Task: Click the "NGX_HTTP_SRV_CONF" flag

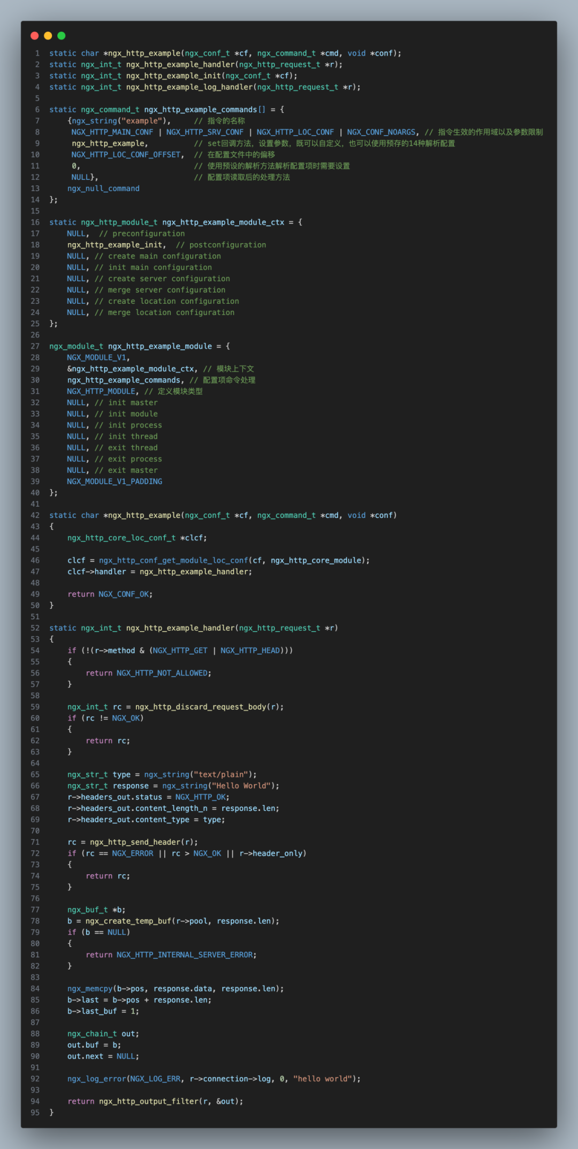Action: [205, 132]
